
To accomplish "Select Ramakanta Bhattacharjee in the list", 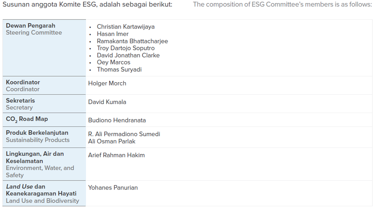I will [132, 41].
